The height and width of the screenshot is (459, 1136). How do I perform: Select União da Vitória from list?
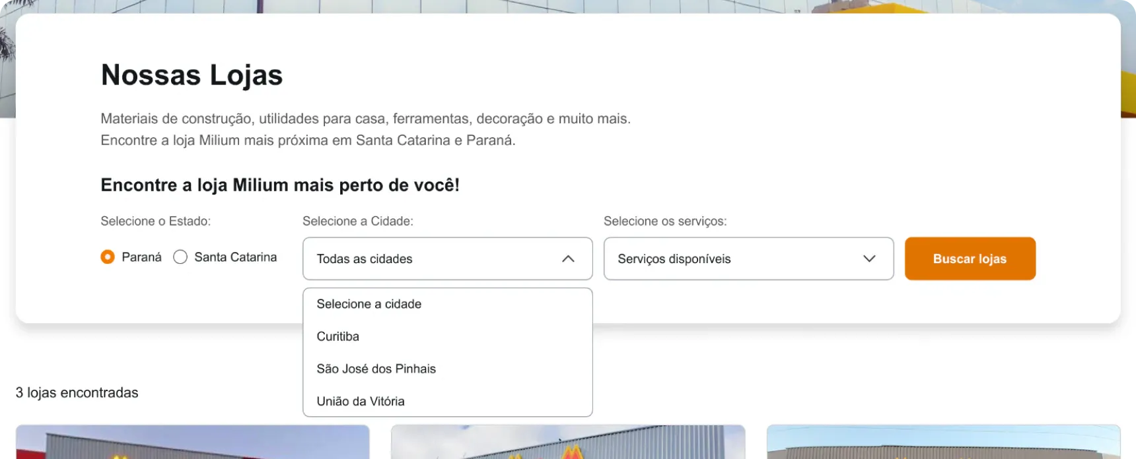coord(447,401)
